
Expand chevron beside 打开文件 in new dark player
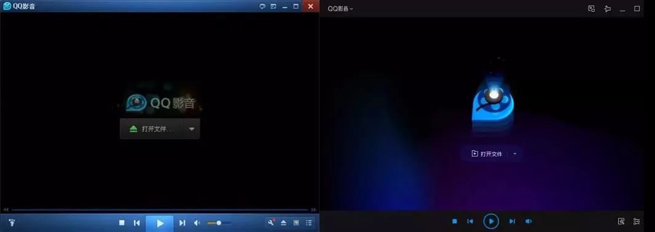[x=515, y=153]
